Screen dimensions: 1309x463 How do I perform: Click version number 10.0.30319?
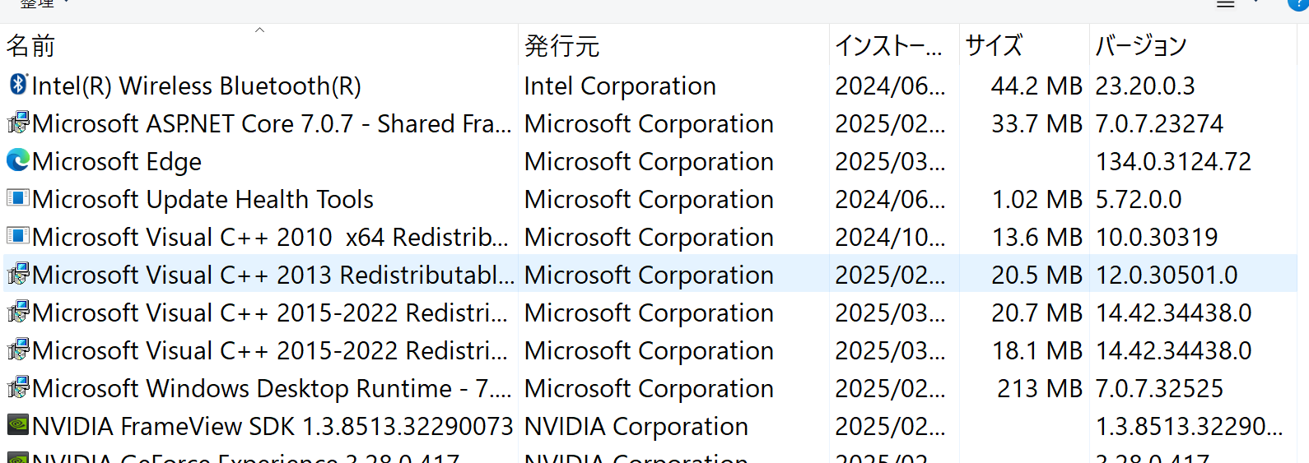[1157, 237]
